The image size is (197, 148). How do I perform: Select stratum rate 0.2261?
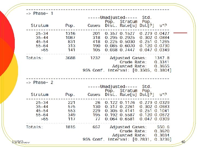127,107
